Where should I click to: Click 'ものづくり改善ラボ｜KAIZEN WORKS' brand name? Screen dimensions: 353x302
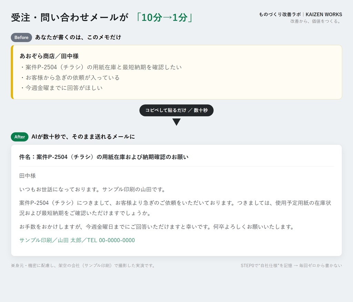point(300,14)
